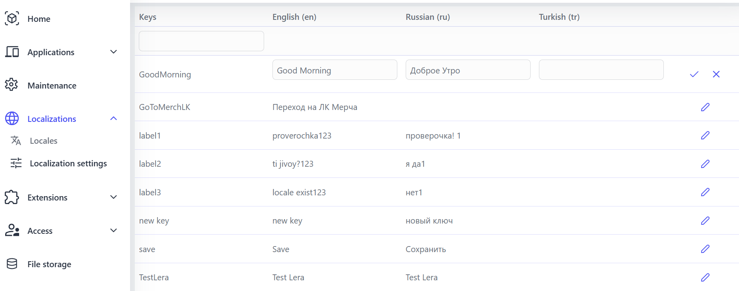
Task: Open edit mode for label3 row
Action: point(705,192)
